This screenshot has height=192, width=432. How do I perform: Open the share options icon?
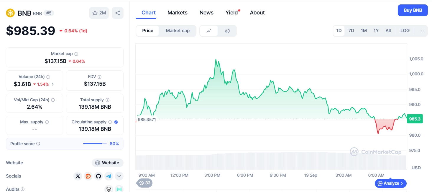point(118,13)
